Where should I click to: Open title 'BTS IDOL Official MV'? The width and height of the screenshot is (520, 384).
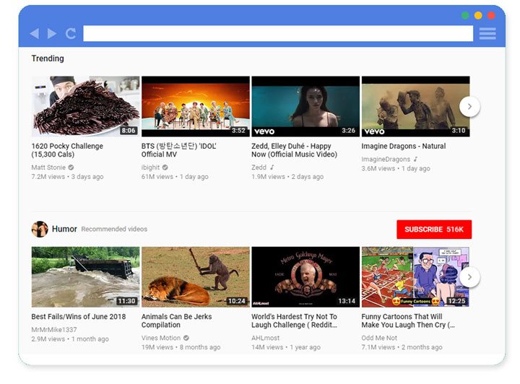[179, 150]
